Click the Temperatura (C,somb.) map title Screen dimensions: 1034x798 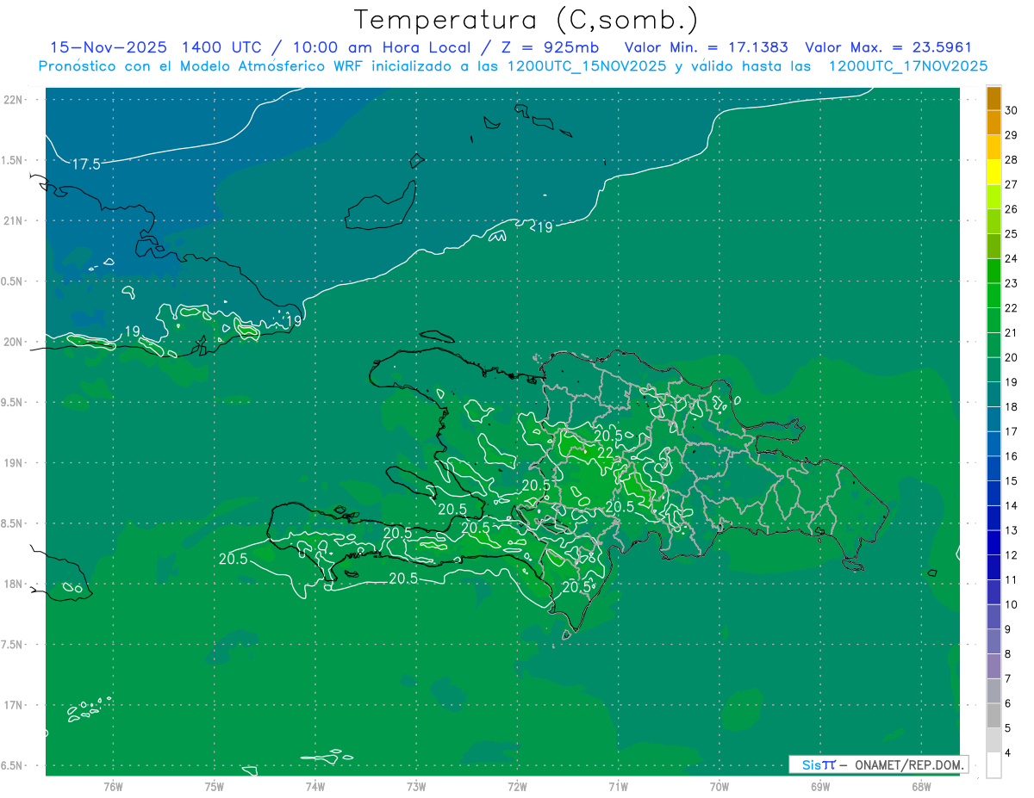[526, 19]
